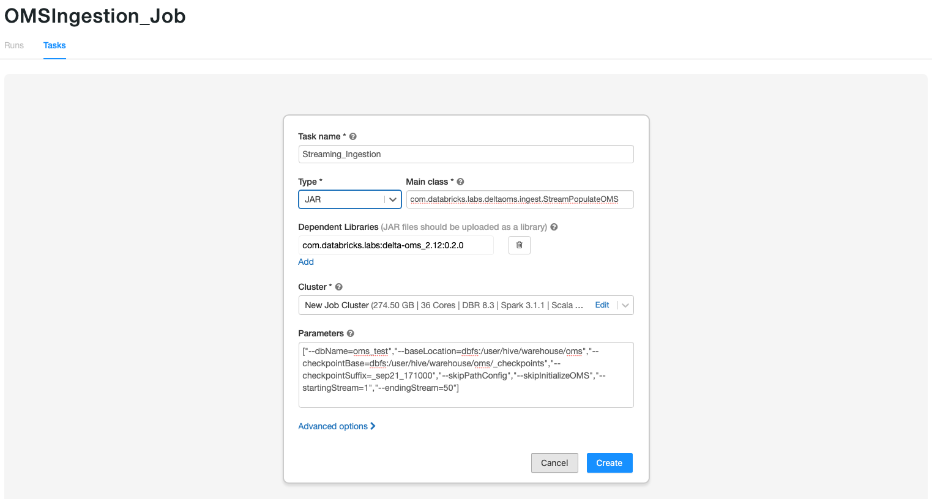
Task: Click inside the Parameters text area
Action: 466,375
